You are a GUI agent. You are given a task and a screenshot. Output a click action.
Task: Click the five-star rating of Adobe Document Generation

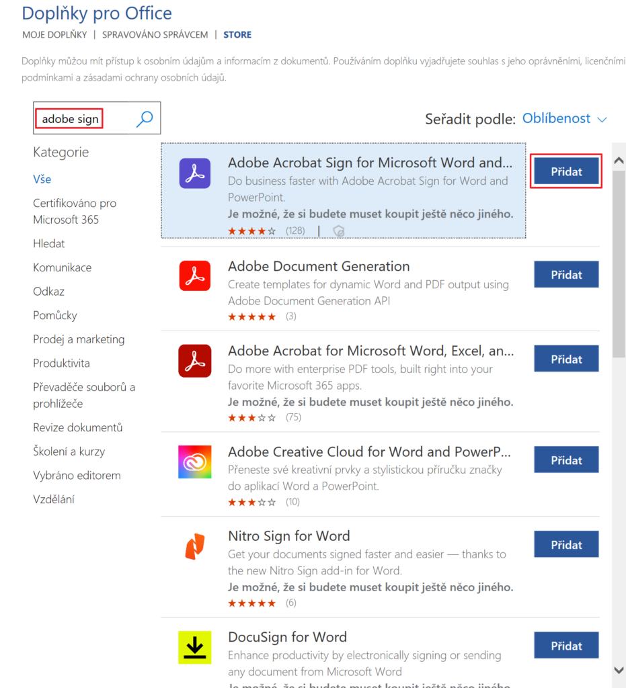click(252, 317)
